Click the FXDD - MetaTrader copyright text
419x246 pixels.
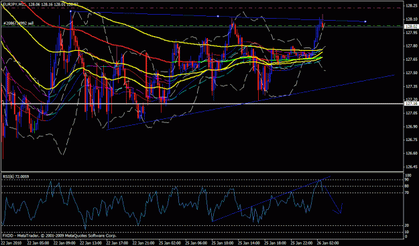[59, 236]
